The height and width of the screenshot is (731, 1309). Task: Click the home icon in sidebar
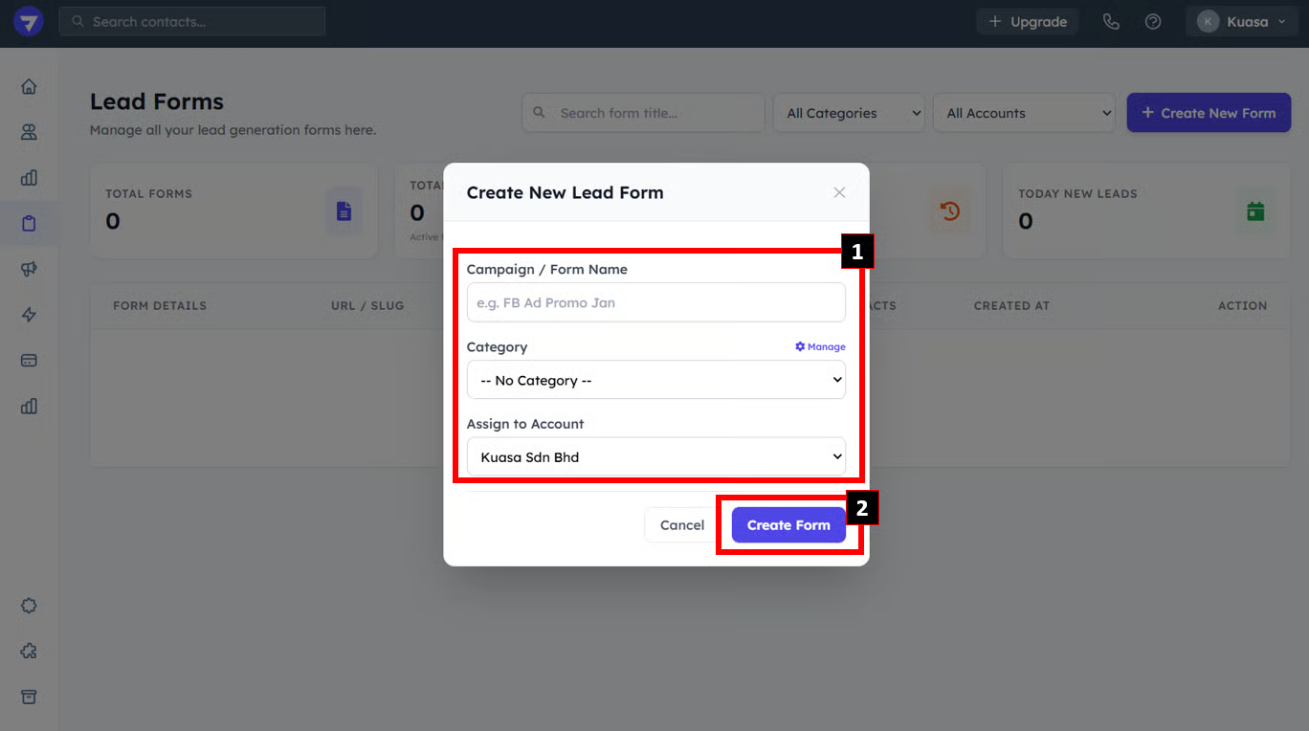click(x=29, y=87)
